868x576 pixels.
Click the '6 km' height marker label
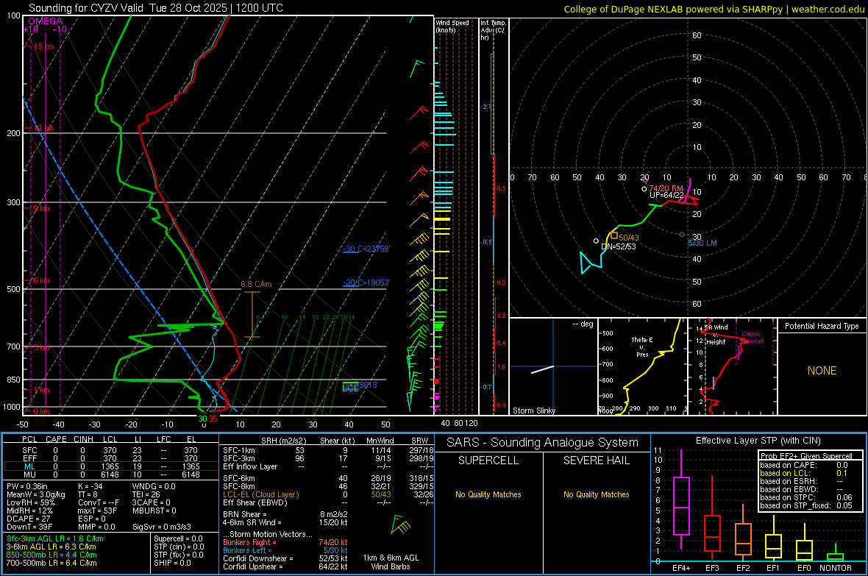[41, 280]
